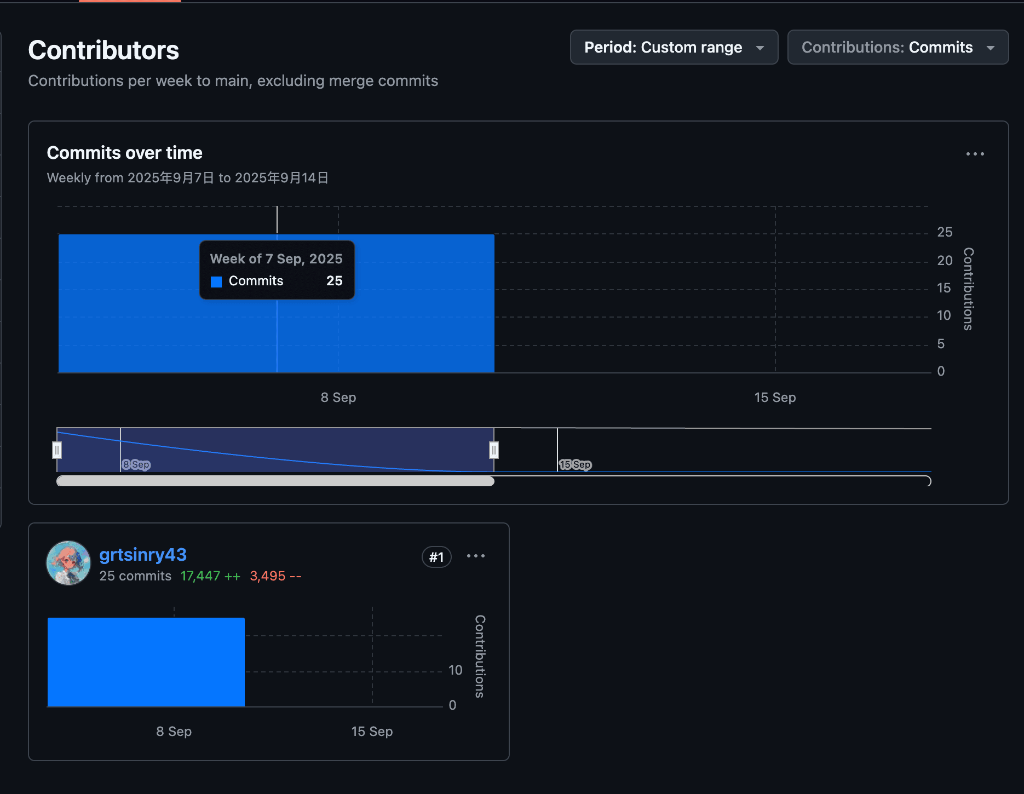
Task: Click grtsinry43's profile avatar
Action: 68,563
